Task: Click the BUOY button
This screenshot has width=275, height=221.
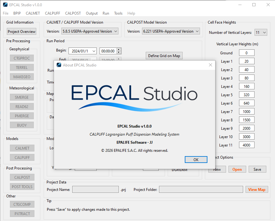Action: pos(22,125)
